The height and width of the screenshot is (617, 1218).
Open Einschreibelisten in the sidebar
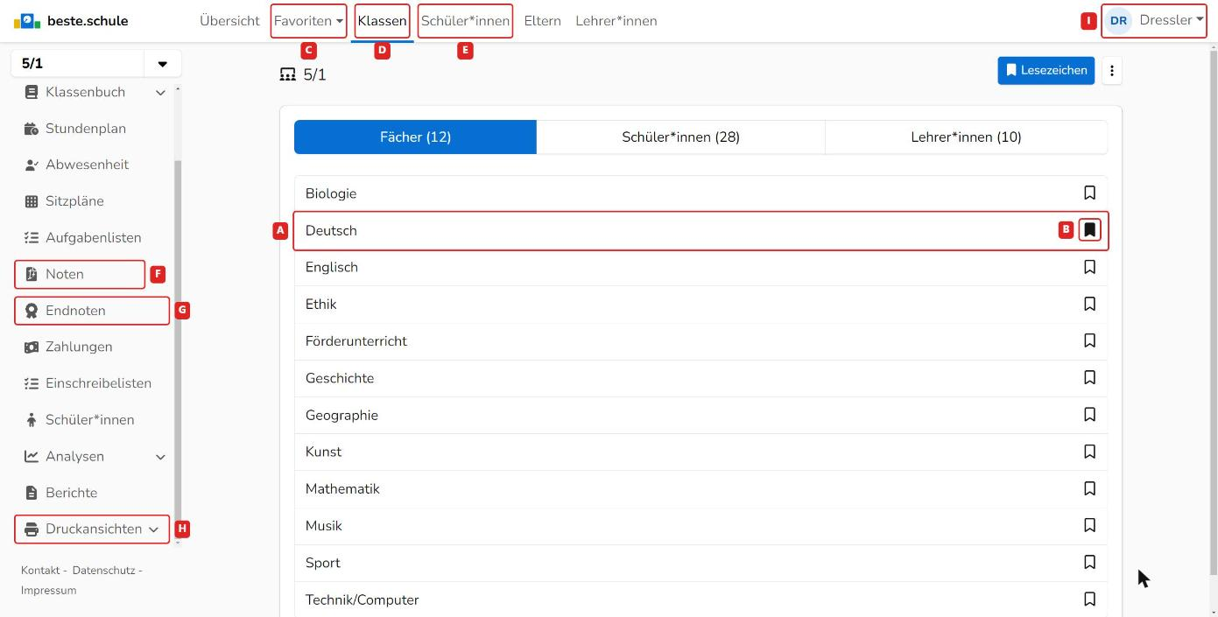[x=98, y=383]
